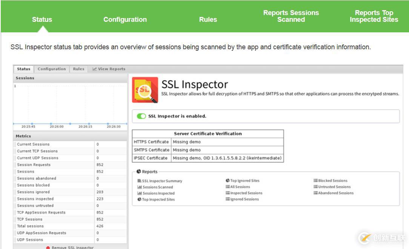Select the Sessions untrusted metric row

coord(70,206)
